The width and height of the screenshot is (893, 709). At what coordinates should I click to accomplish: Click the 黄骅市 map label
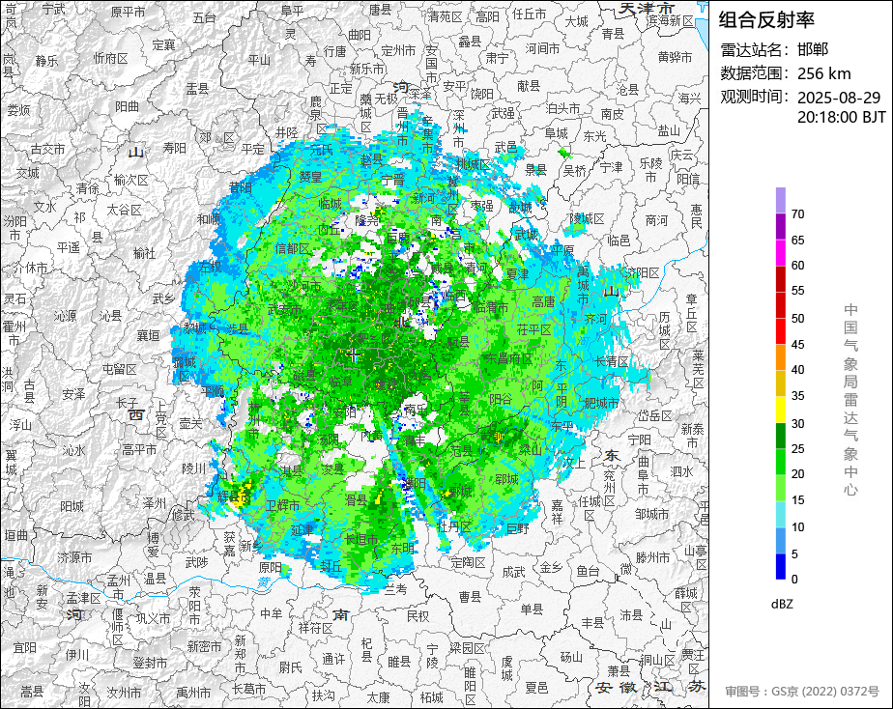[x=675, y=57]
